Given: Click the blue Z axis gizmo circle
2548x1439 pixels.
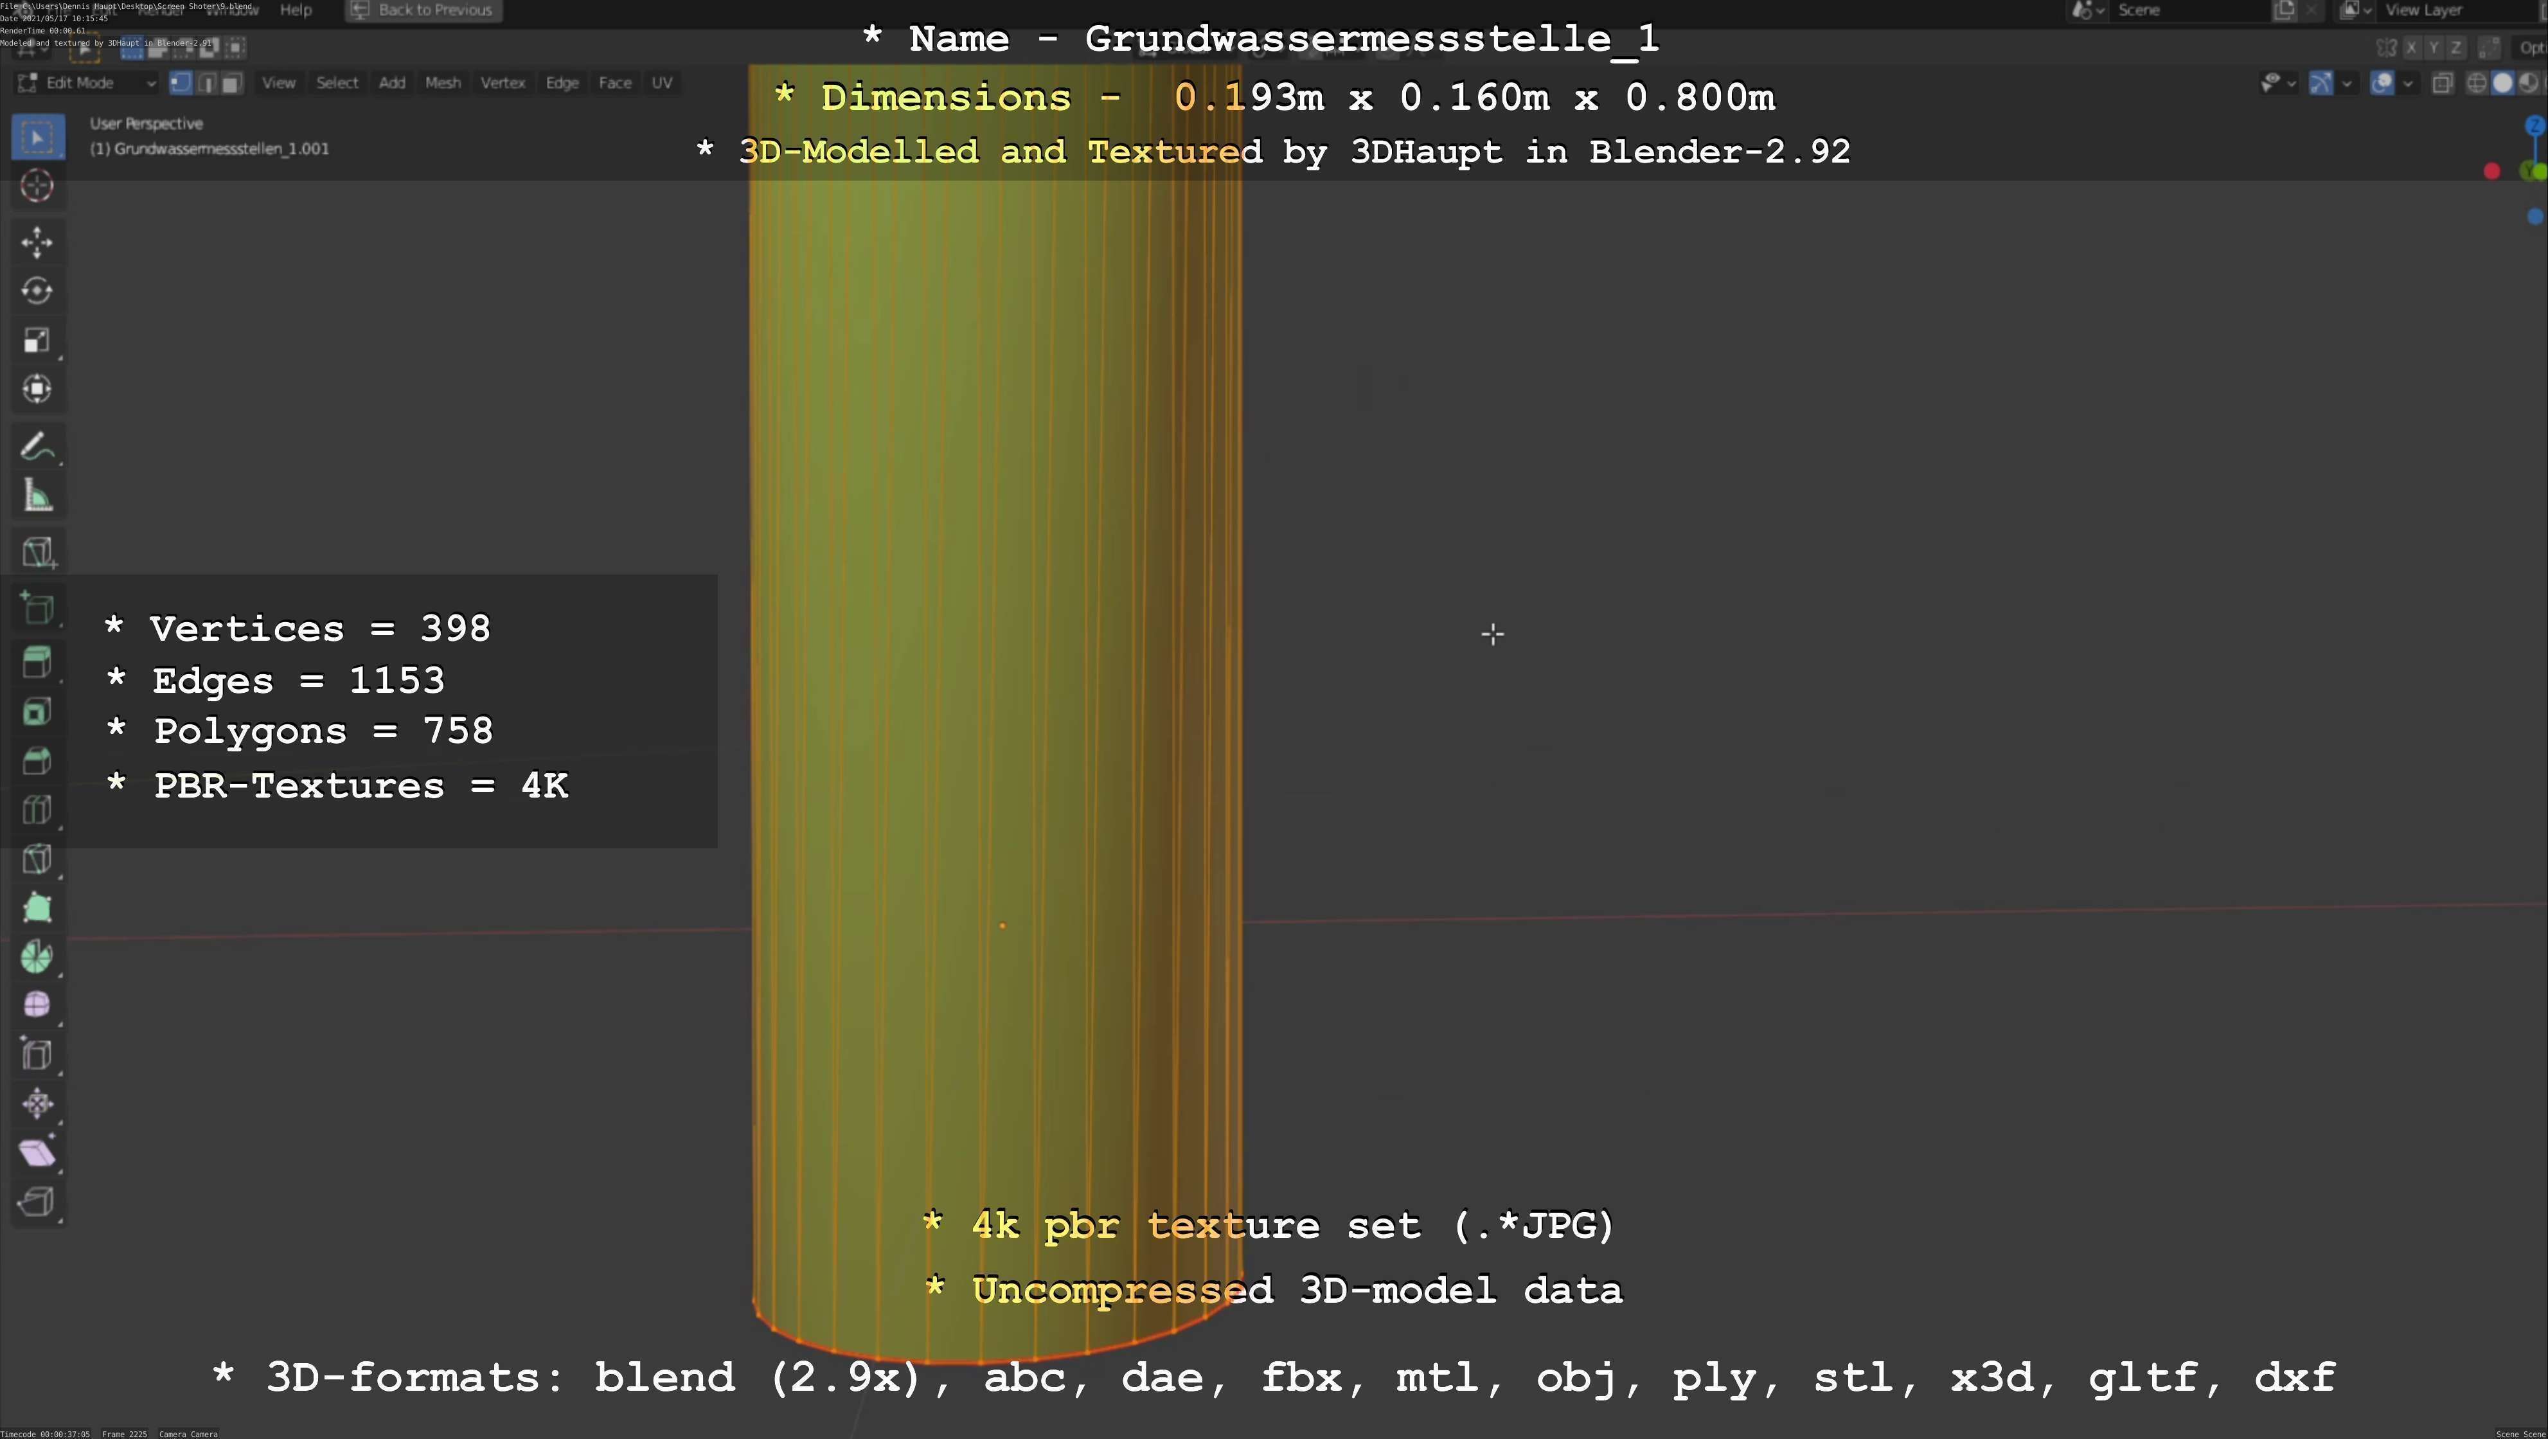Looking at the screenshot, I should click(x=2534, y=127).
